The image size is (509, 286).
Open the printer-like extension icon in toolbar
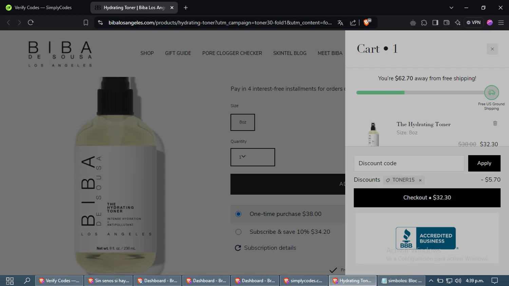coord(413,22)
